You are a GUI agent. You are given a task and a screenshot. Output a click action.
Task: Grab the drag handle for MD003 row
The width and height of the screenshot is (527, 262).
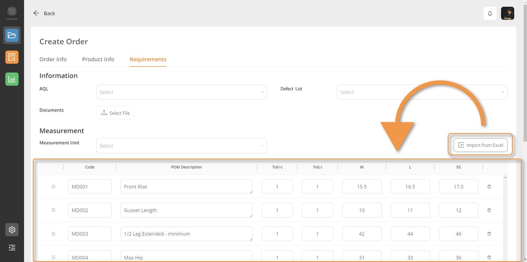click(53, 234)
